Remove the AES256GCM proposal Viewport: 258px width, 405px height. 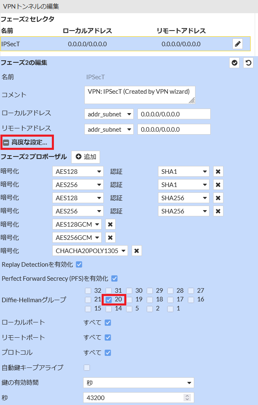(x=110, y=237)
